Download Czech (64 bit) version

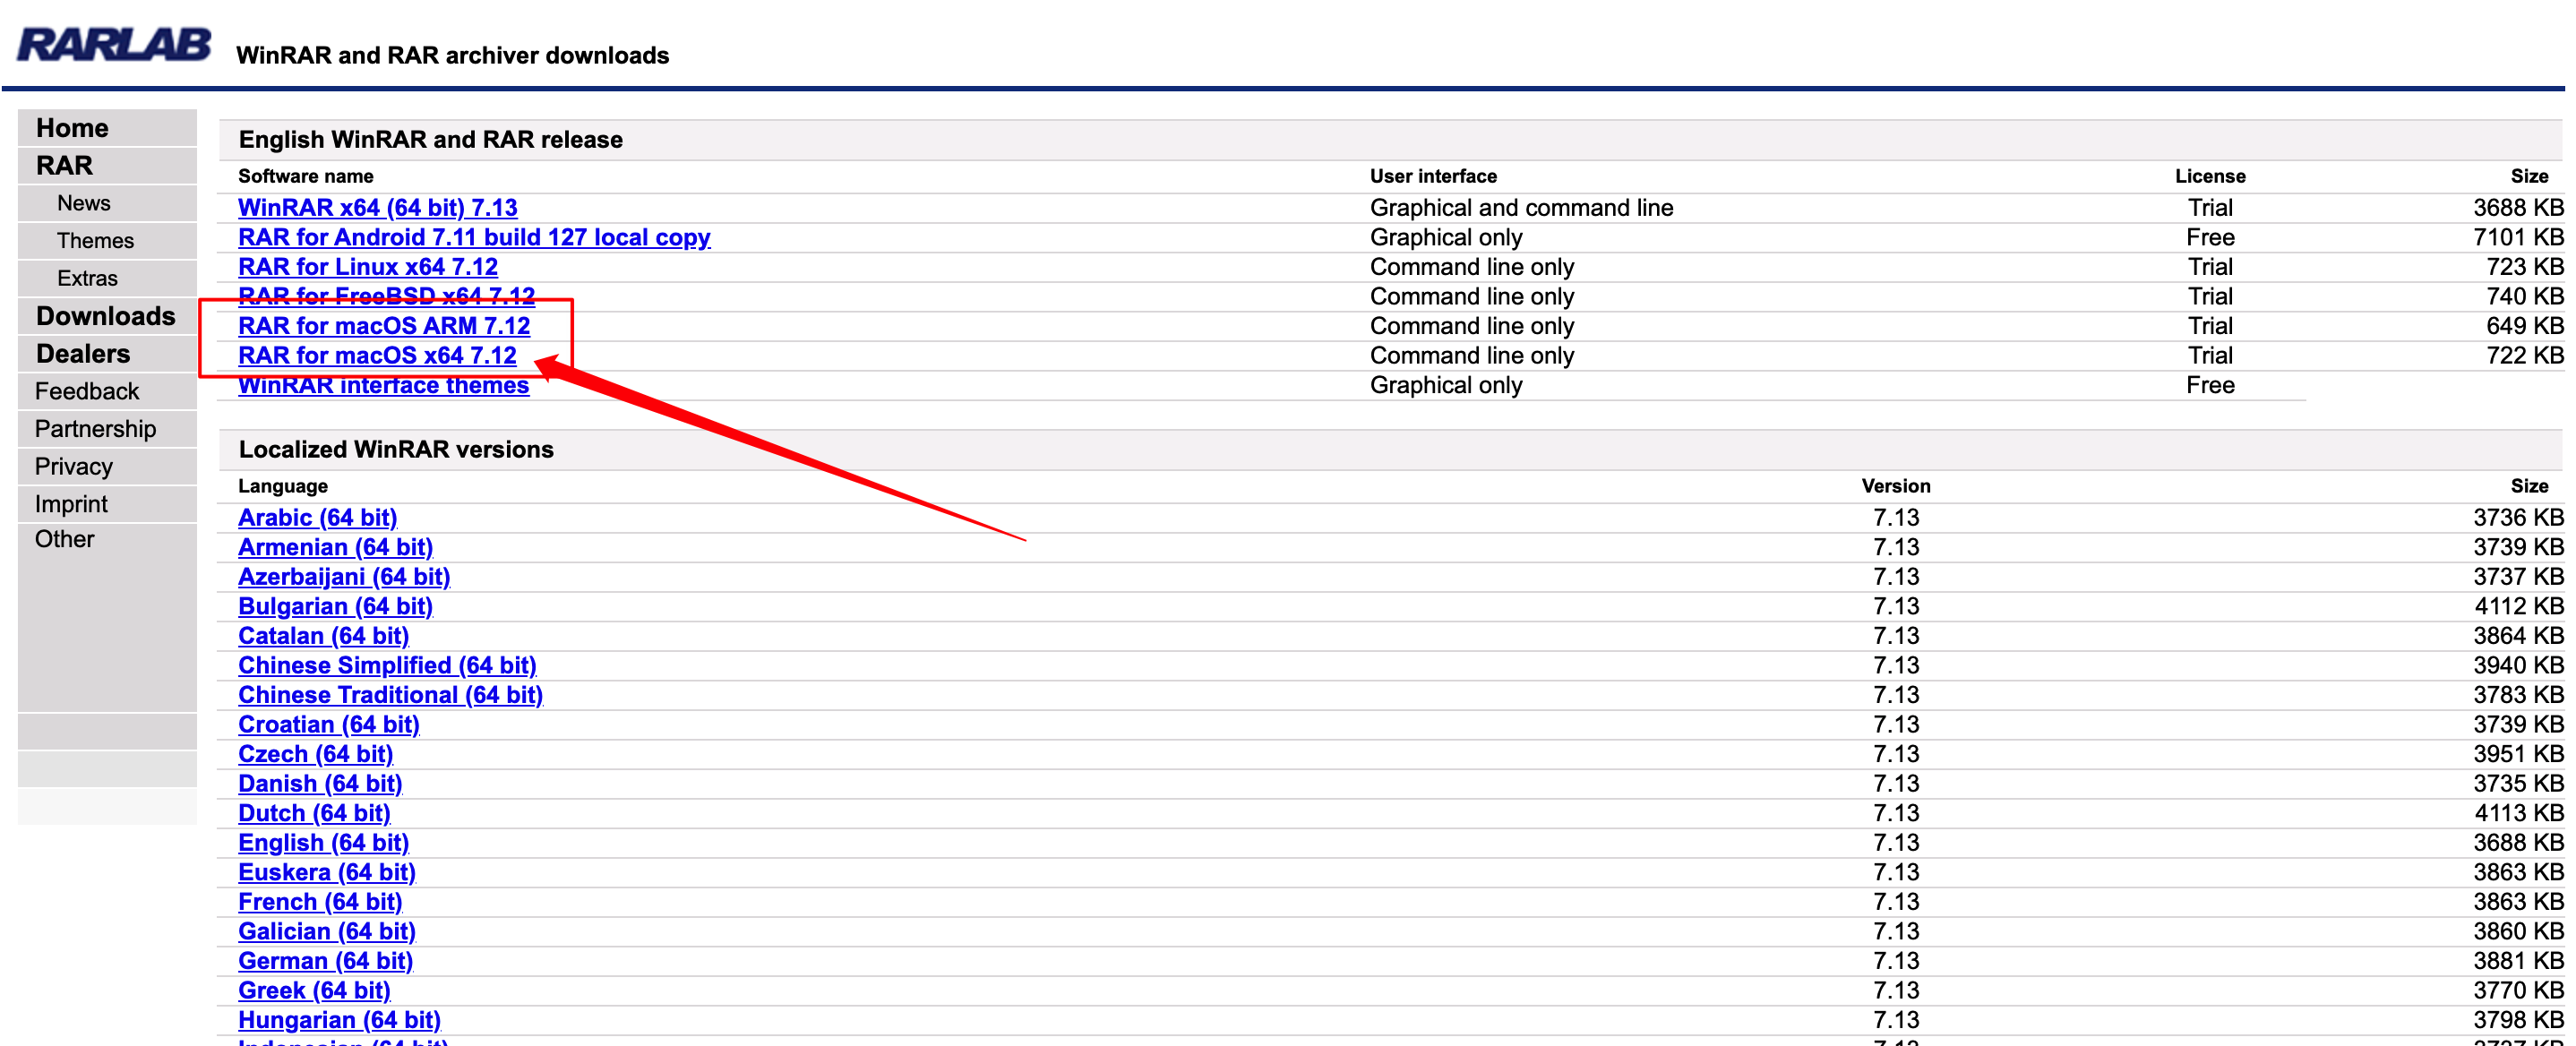pyautogui.click(x=315, y=754)
